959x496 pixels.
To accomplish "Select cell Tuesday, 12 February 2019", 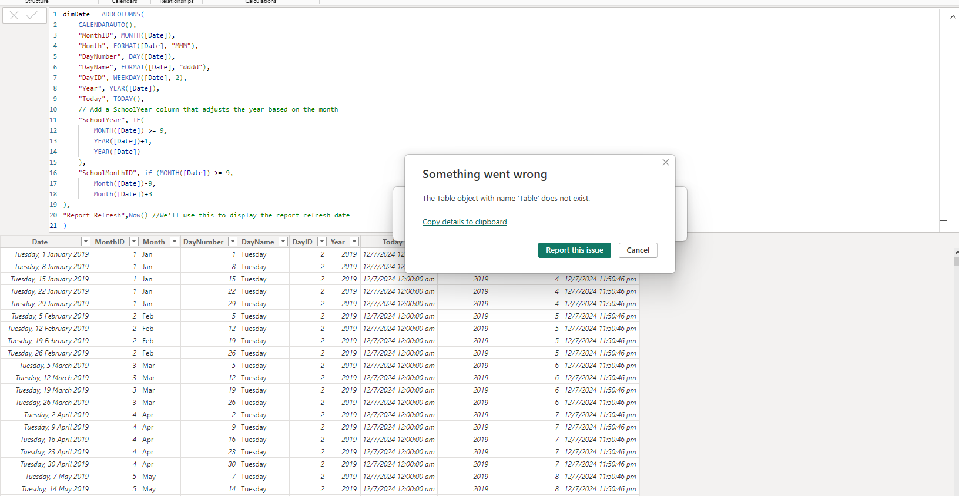I will (46, 329).
